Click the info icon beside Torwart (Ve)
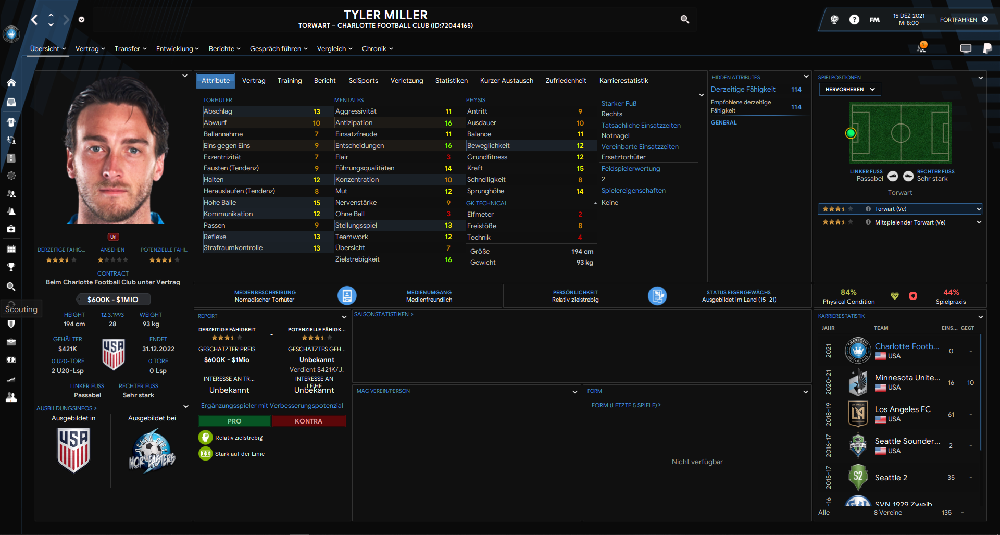1000x535 pixels. point(868,209)
